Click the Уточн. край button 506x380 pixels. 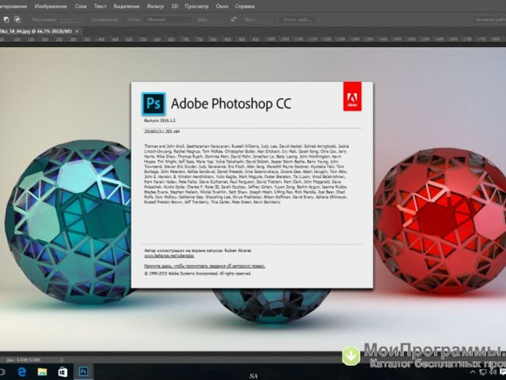click(x=297, y=20)
